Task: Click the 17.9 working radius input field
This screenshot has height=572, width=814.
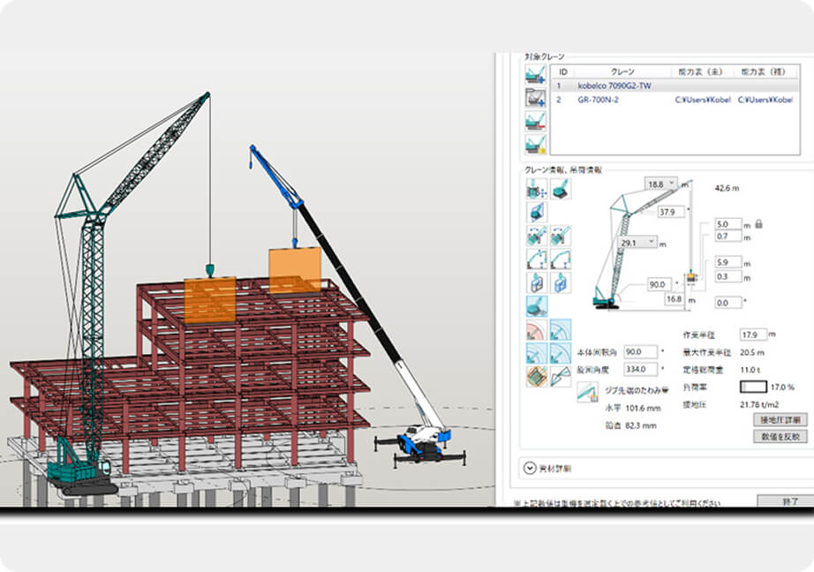Action: pos(752,335)
